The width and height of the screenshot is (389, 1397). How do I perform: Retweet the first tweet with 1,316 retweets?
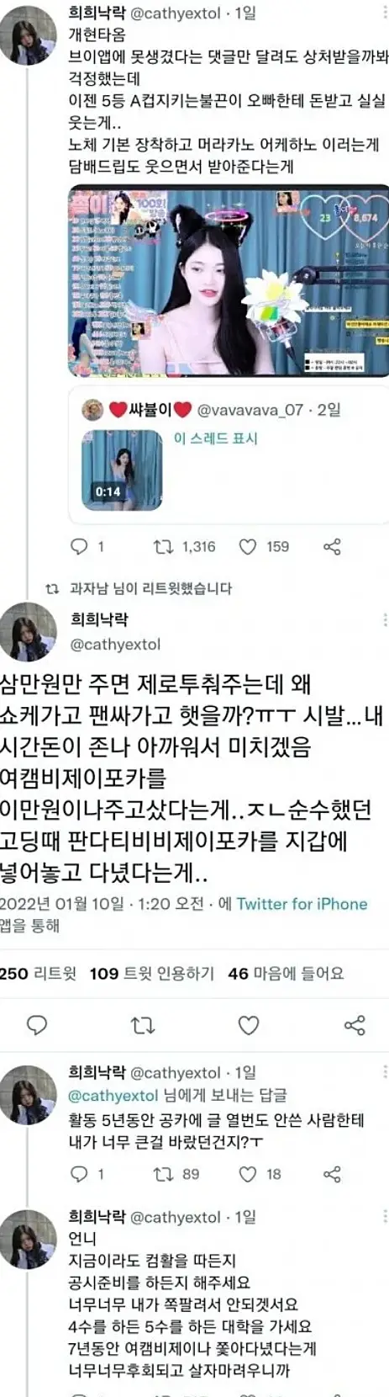pos(163,546)
